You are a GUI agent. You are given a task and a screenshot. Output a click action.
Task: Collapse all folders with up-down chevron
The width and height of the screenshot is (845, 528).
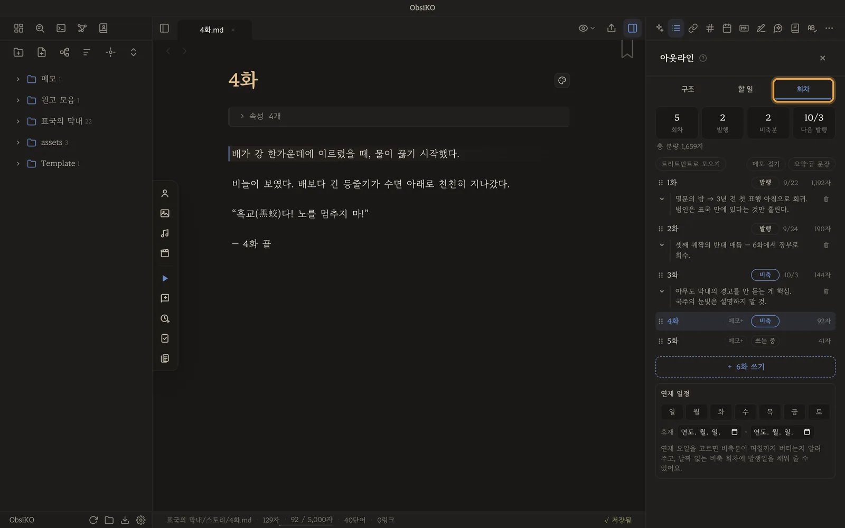coord(133,52)
